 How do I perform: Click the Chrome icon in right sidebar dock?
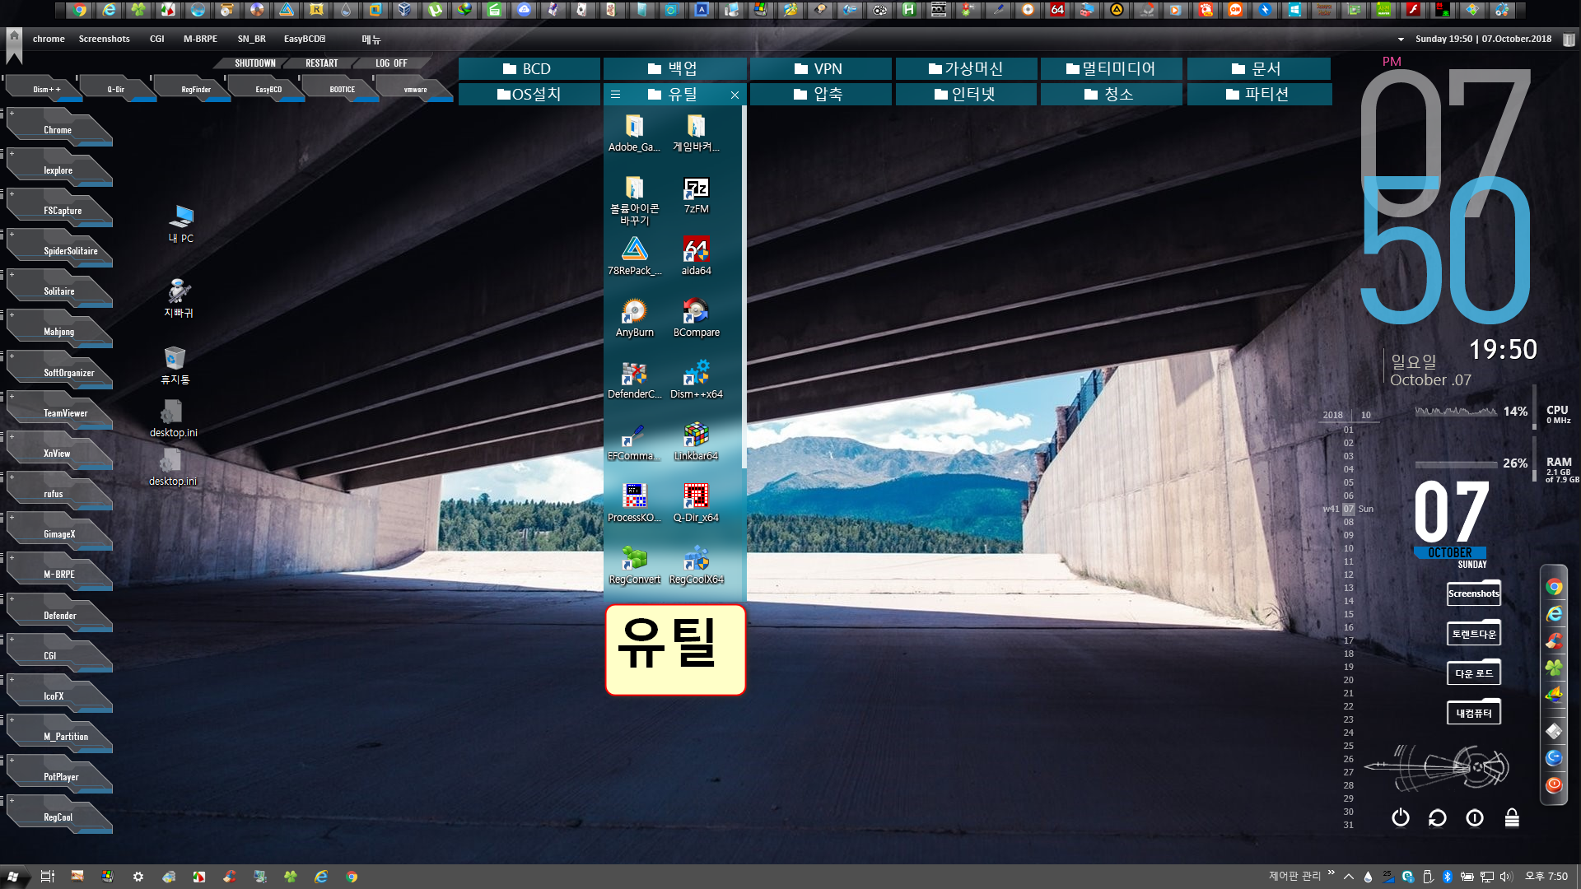(1554, 587)
